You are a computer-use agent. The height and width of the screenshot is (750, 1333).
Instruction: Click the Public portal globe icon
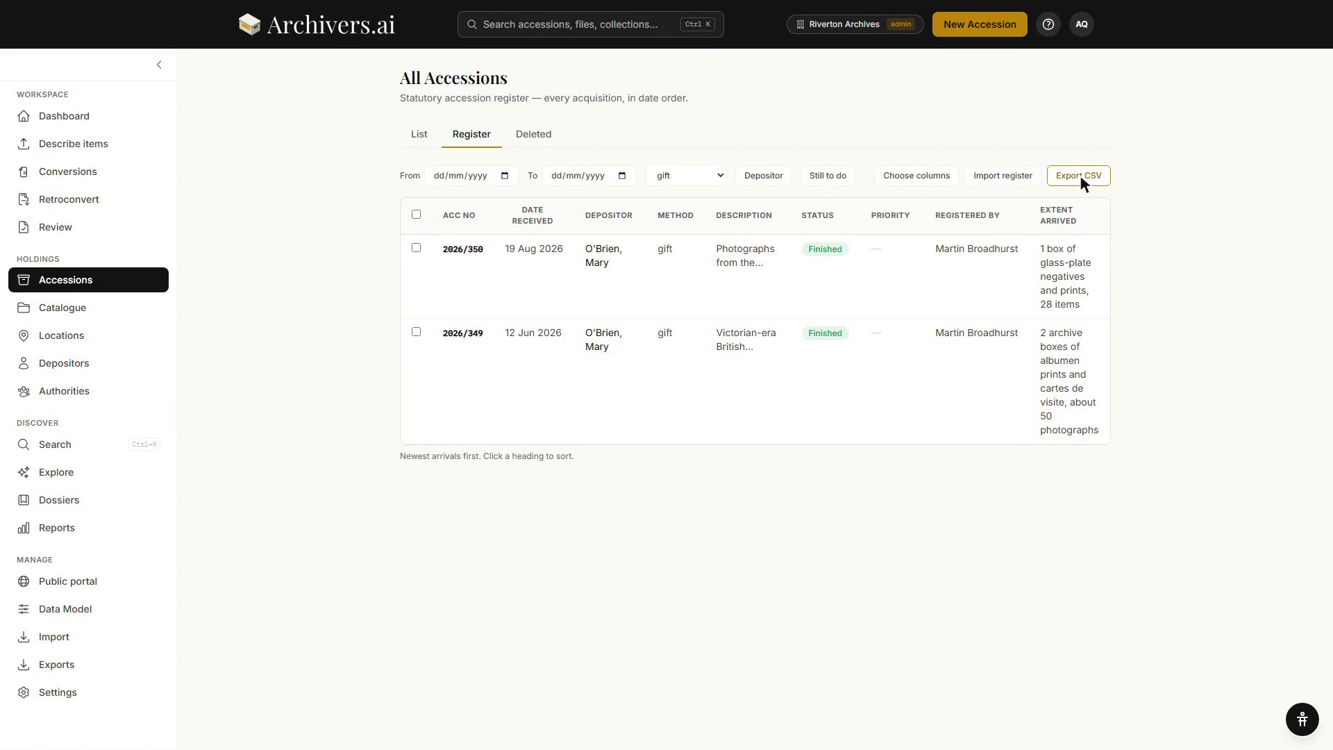point(24,581)
